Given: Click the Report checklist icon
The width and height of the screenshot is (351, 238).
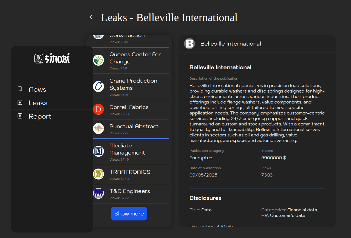Looking at the screenshot, I should point(20,116).
